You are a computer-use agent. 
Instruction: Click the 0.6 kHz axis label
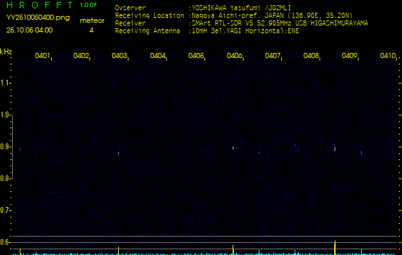click(x=4, y=242)
